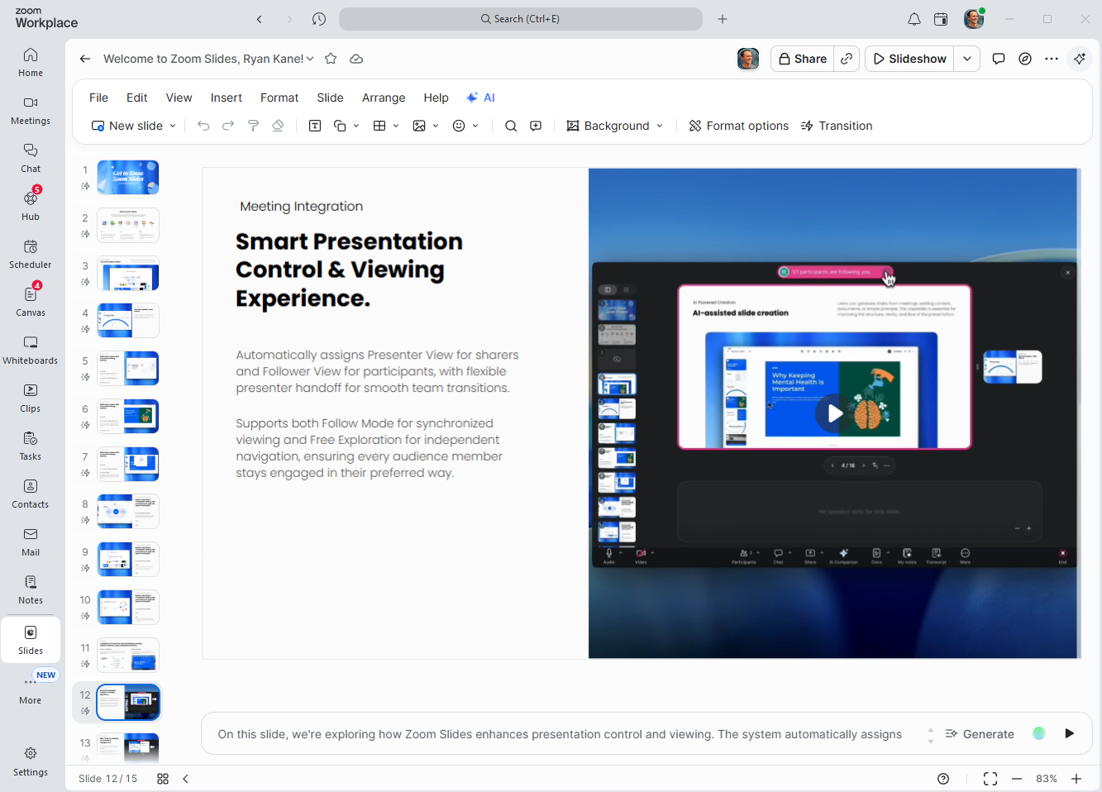Click the redo arrow in the toolbar

point(228,126)
